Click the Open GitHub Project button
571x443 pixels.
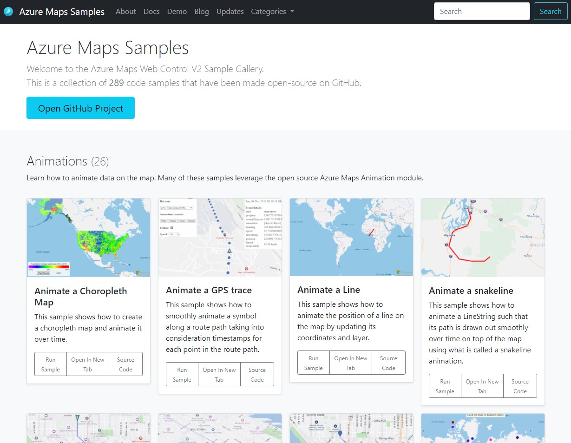(80, 108)
